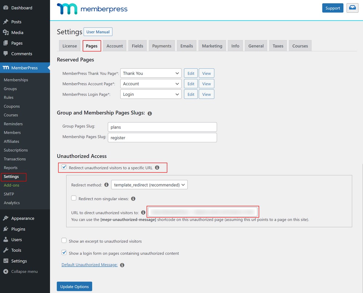Click the Posts pin icon
Screen dimensions: 363x293
pyautogui.click(x=6, y=21)
